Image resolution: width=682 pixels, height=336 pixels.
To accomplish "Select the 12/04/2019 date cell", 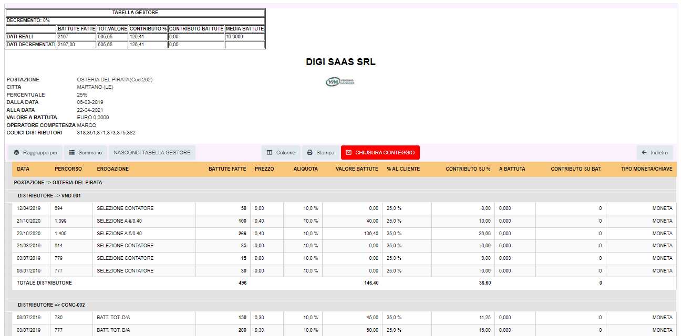I will (x=32, y=208).
